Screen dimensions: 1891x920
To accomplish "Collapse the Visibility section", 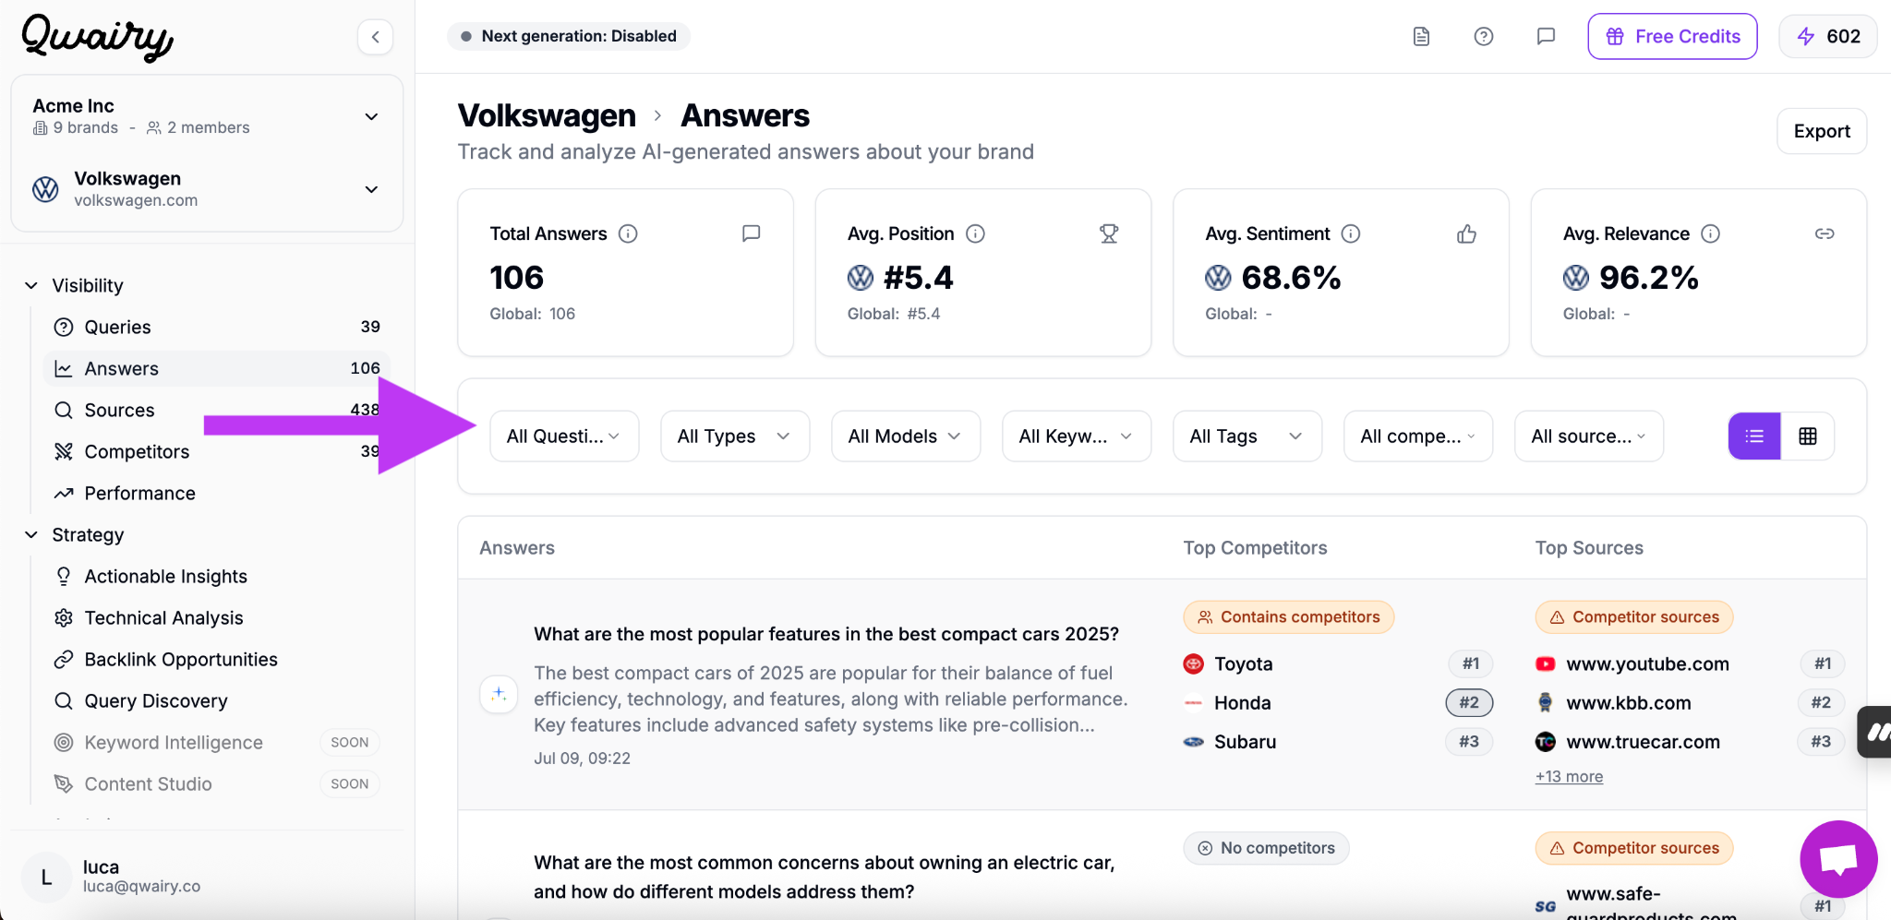I will click(x=31, y=286).
